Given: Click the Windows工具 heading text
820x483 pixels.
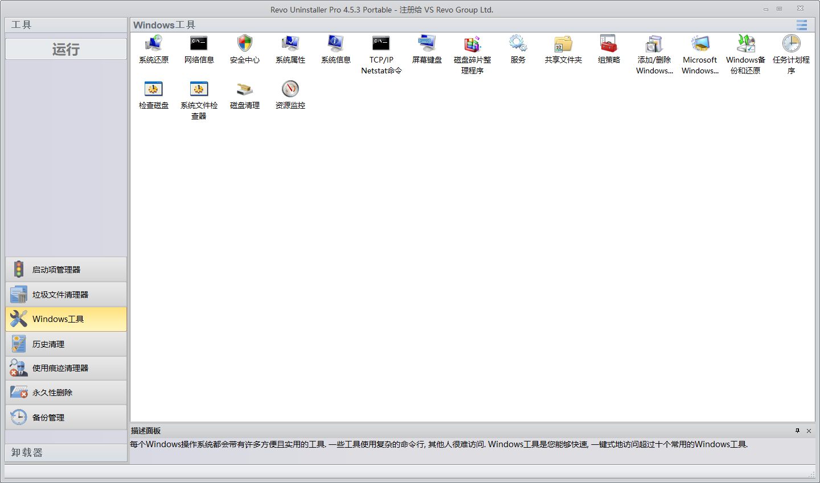Looking at the screenshot, I should (164, 25).
